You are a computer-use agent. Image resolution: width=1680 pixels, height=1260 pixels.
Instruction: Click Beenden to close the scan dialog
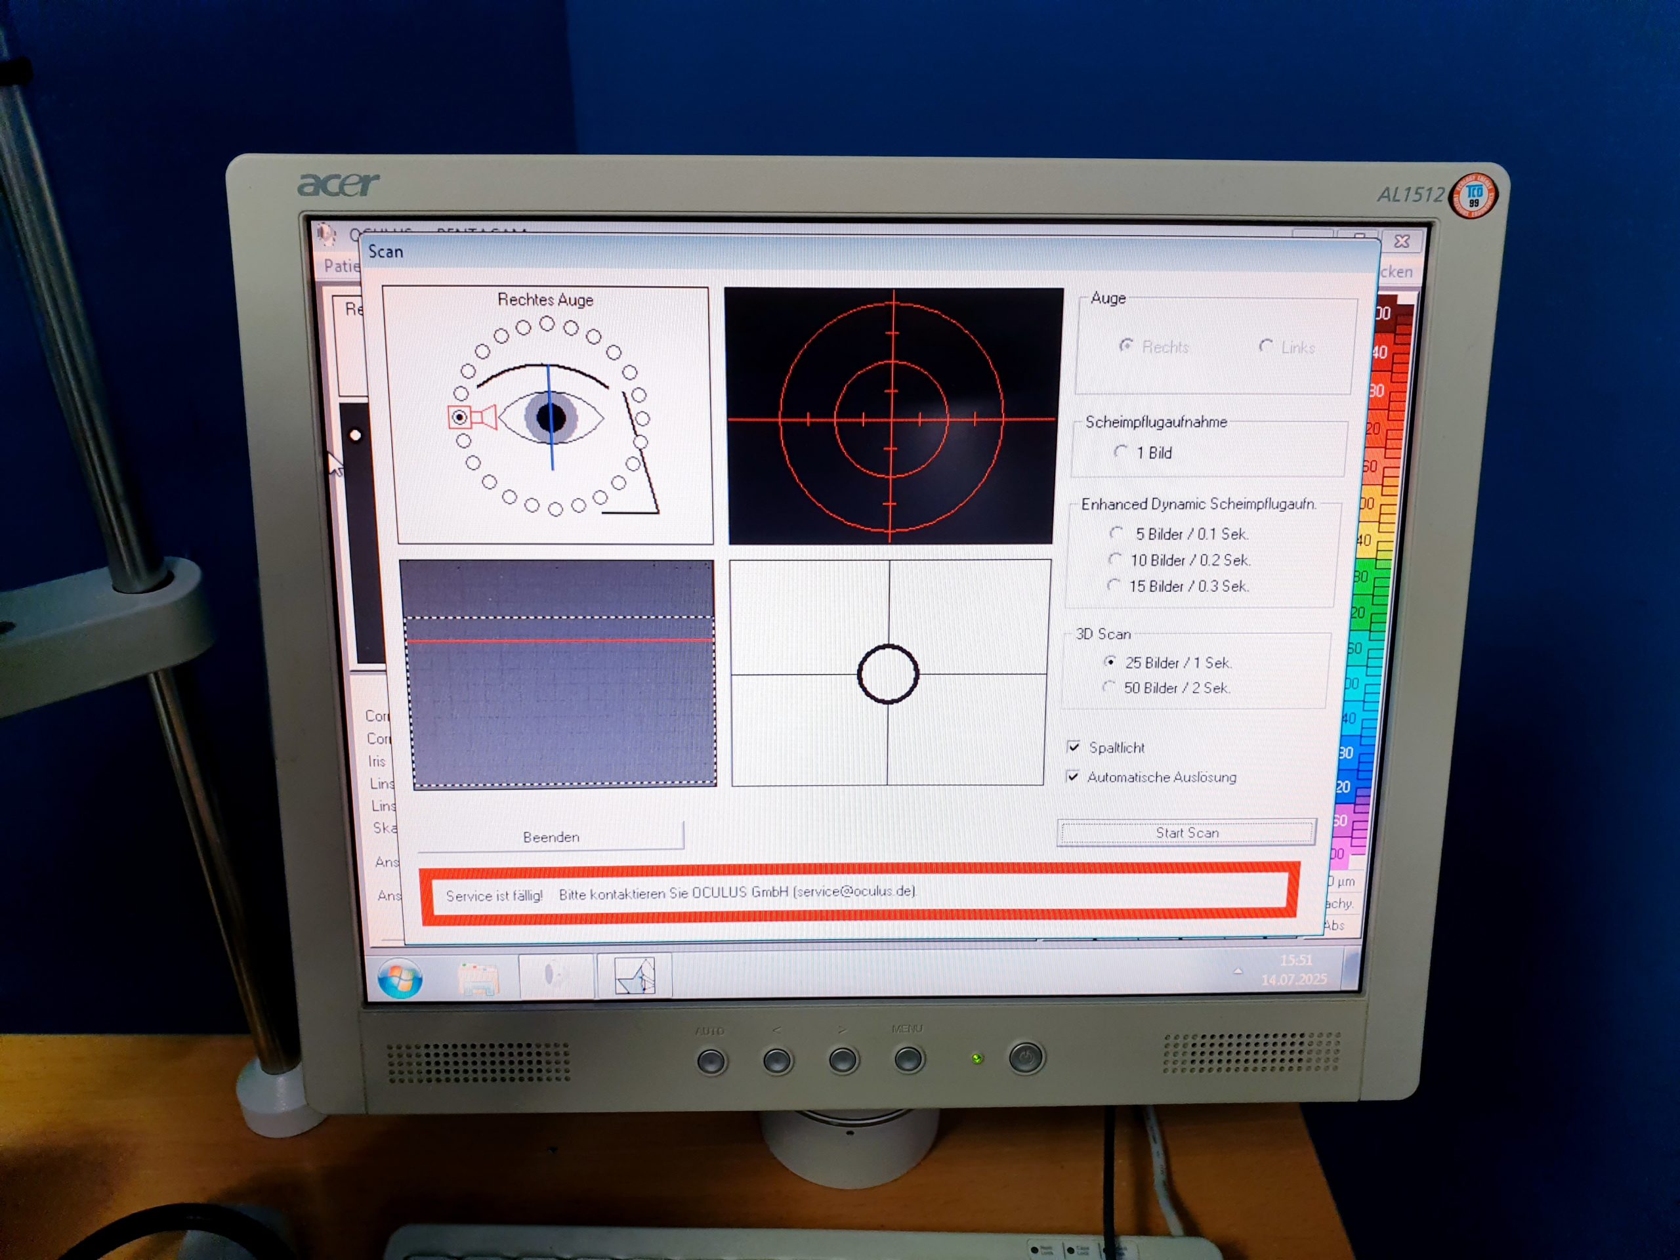(550, 836)
